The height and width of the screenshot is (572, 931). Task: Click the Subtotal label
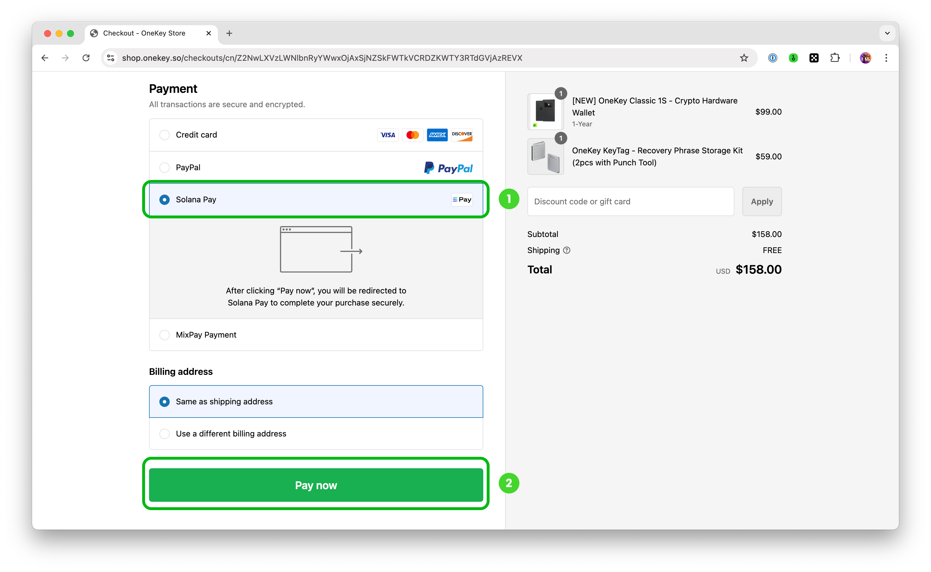[543, 234]
